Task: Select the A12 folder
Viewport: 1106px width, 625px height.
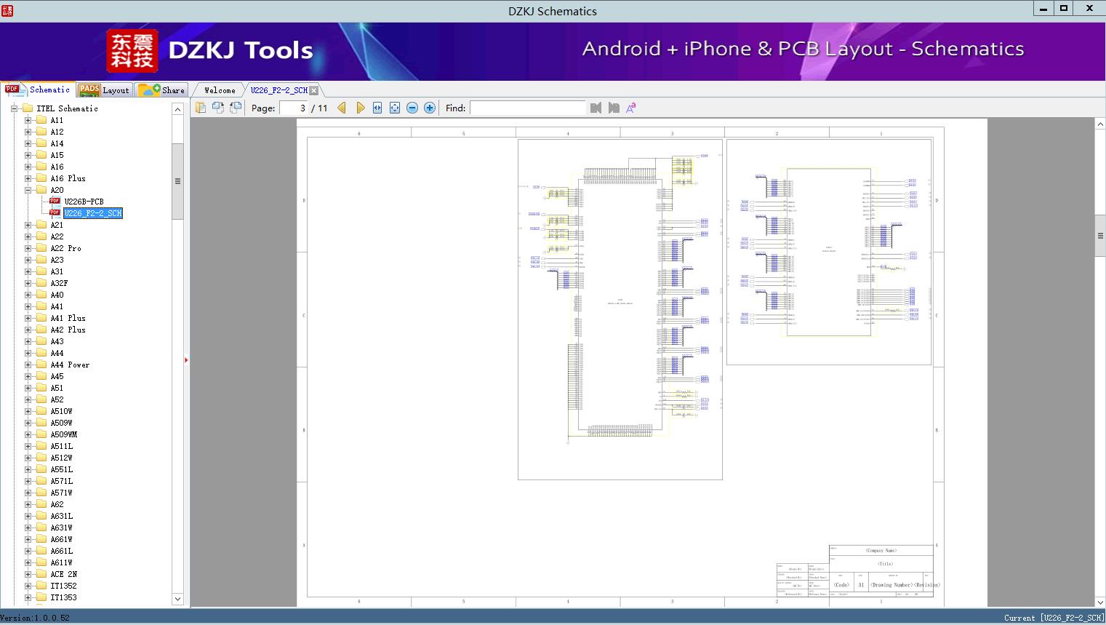Action: pos(57,132)
